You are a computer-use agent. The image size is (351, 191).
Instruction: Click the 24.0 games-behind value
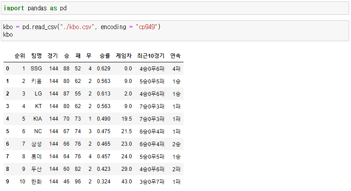tap(127, 156)
